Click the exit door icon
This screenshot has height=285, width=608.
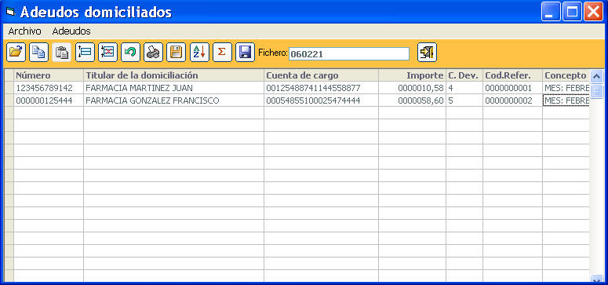427,52
